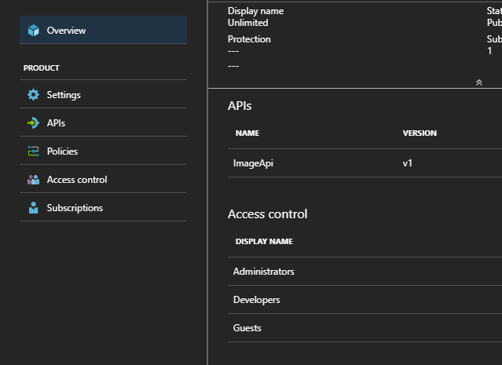Open the Subscriptions sidebar entry
This screenshot has width=502, height=365.
tap(103, 207)
